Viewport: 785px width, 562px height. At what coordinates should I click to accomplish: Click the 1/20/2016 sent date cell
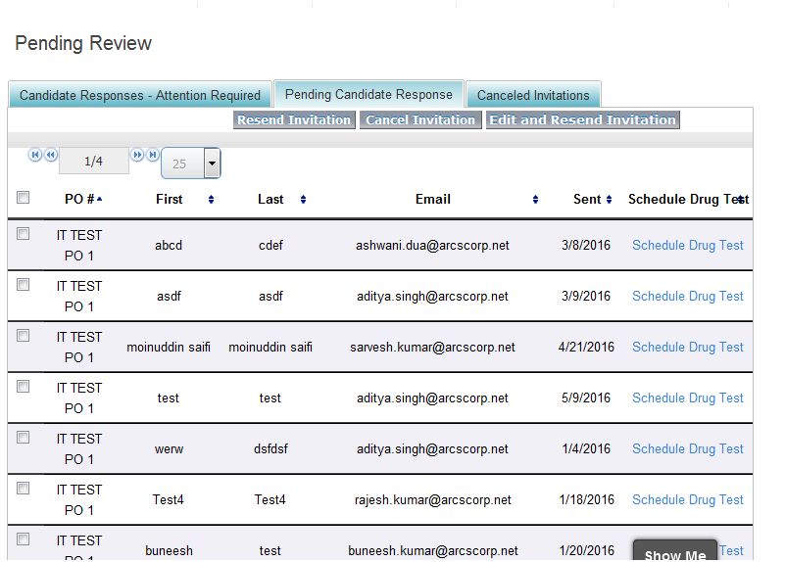pyautogui.click(x=586, y=550)
